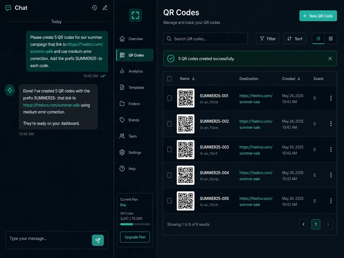
Task: Switch to list view layout
Action: click(x=318, y=39)
